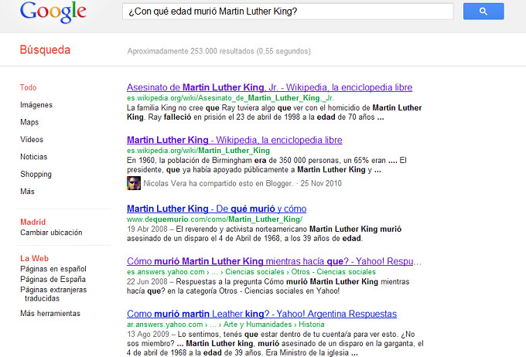Open Noticias results

[x=33, y=157]
